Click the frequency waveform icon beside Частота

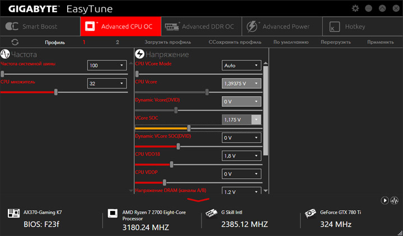coord(5,54)
